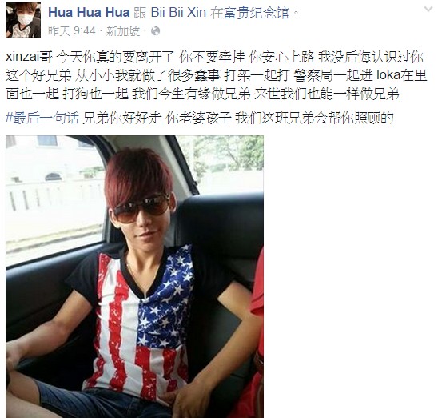Click the post text starting with xinzai哥
Screen dimensions: 442x418
pos(217,75)
